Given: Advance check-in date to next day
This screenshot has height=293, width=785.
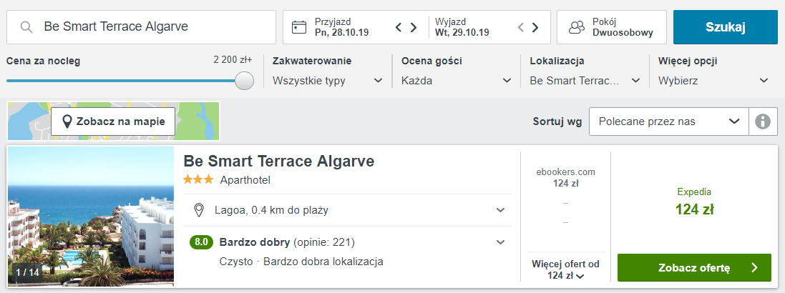Looking at the screenshot, I should point(414,27).
